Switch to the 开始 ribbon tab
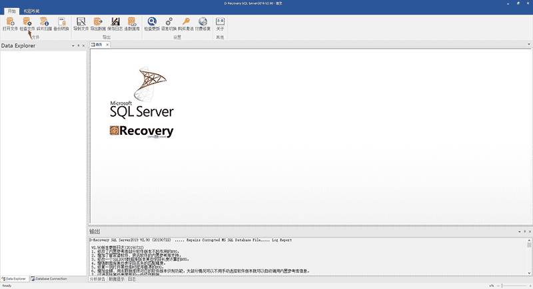This screenshot has width=533, height=289. click(12, 11)
